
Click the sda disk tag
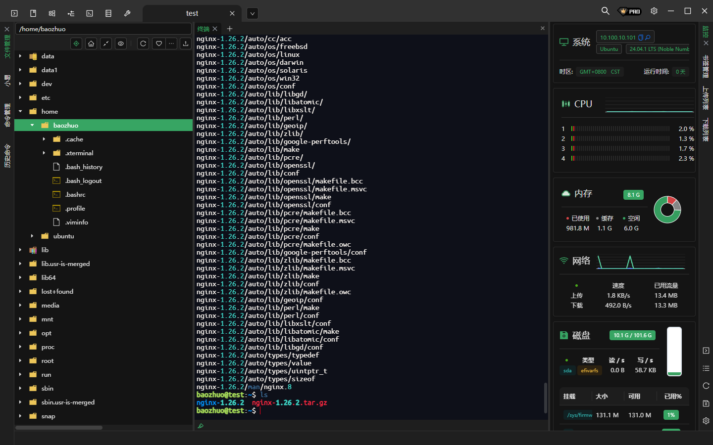click(567, 370)
